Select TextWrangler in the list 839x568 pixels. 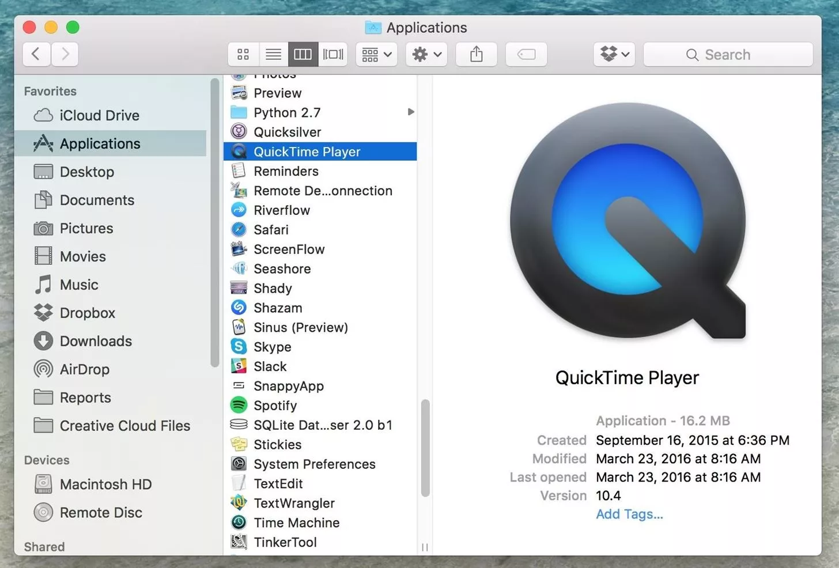pos(294,503)
